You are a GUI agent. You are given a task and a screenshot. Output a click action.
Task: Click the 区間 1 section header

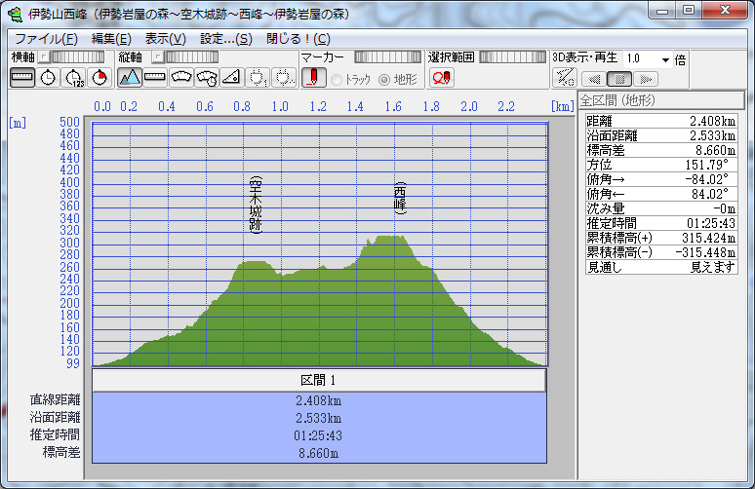click(x=319, y=380)
